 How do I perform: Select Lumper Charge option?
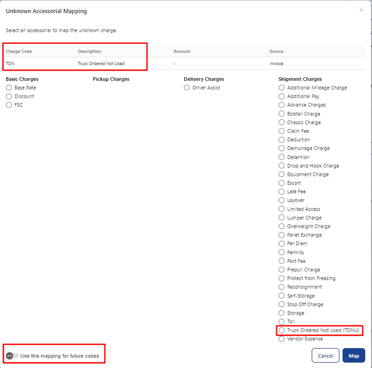click(281, 217)
